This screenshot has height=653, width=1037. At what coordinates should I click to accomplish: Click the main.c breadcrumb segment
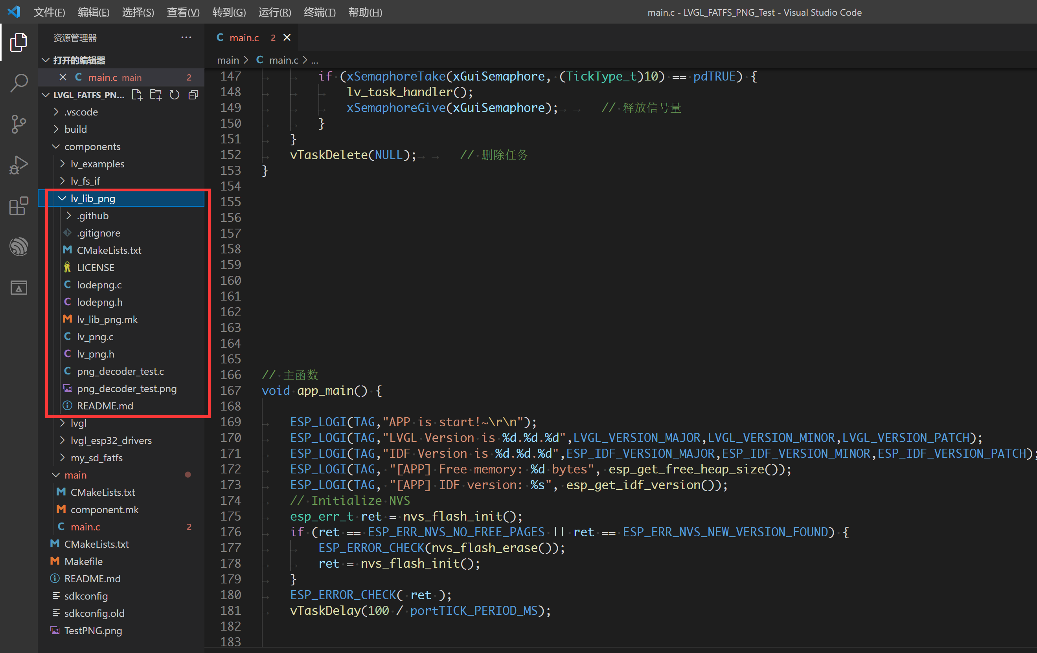point(283,60)
